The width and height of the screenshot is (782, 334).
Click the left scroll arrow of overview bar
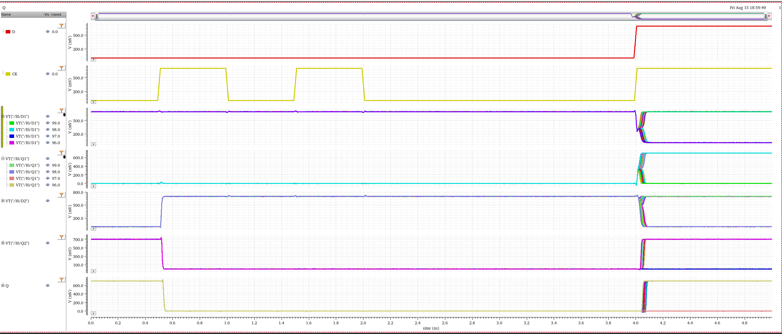pyautogui.click(x=92, y=16)
